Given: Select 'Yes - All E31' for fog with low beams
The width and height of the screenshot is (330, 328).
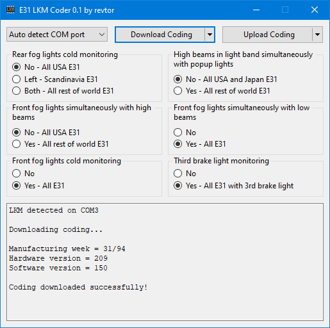Looking at the screenshot, I should coord(200,144).
